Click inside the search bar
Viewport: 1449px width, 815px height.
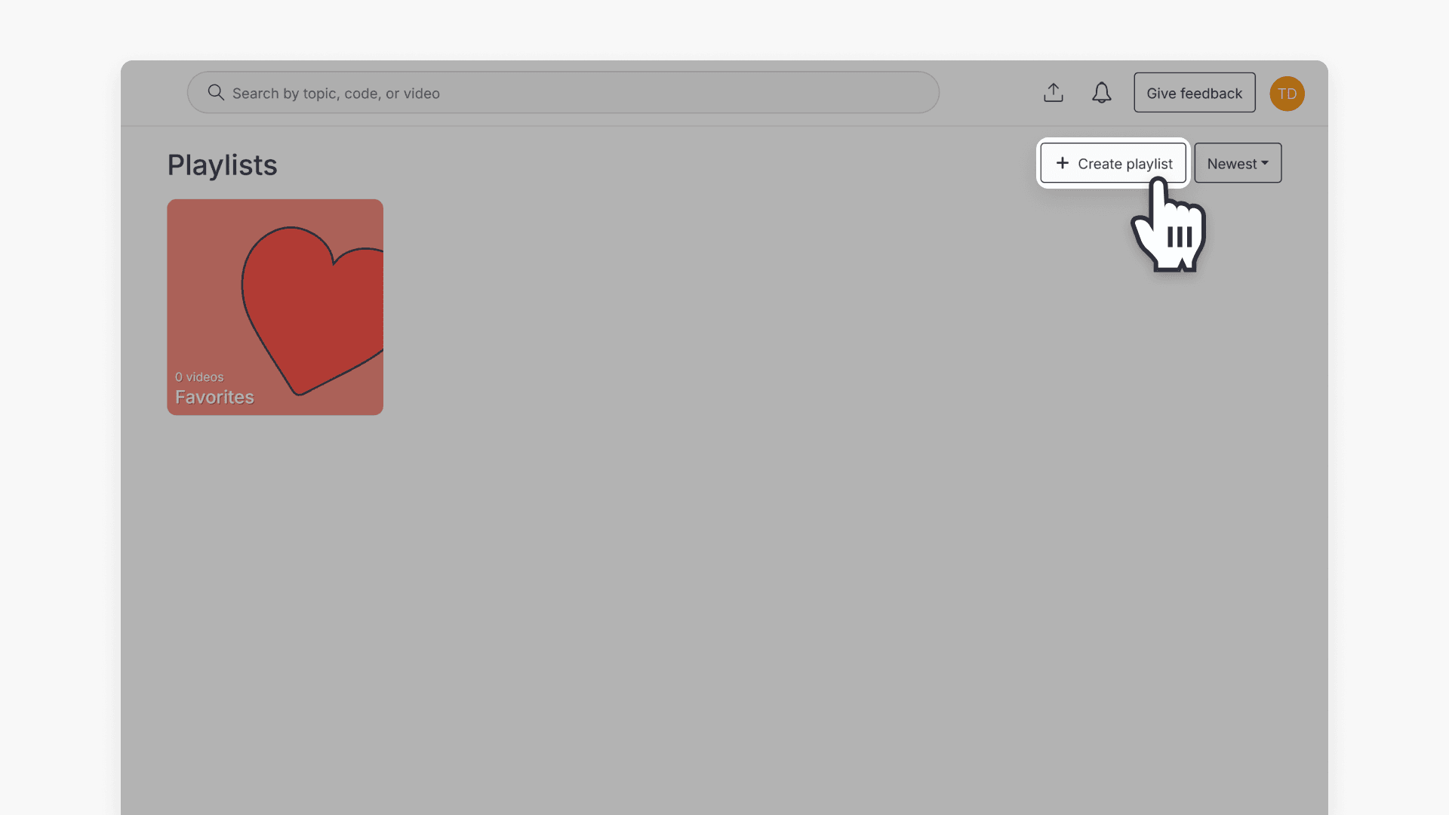point(562,92)
